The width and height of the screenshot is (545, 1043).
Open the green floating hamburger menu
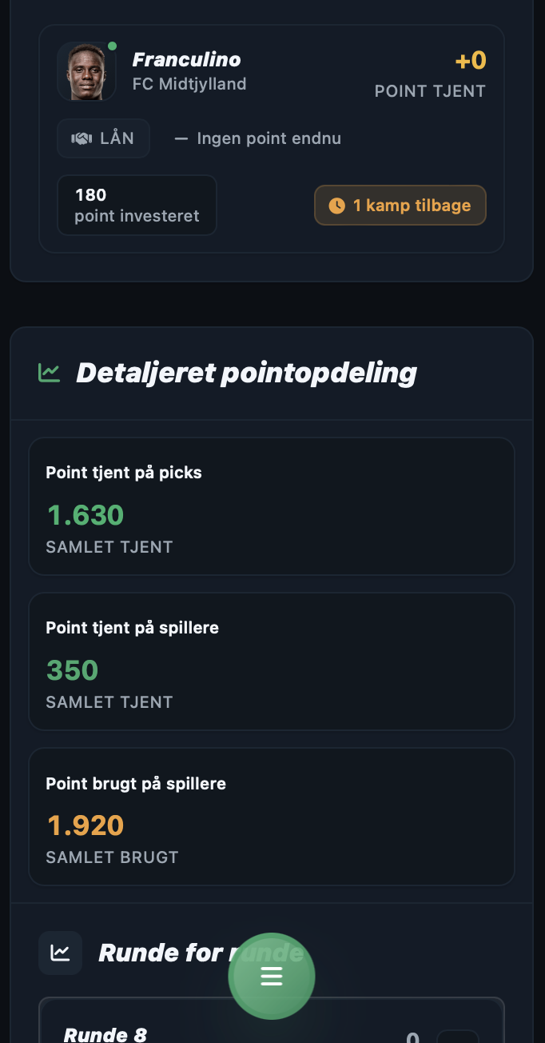click(272, 976)
